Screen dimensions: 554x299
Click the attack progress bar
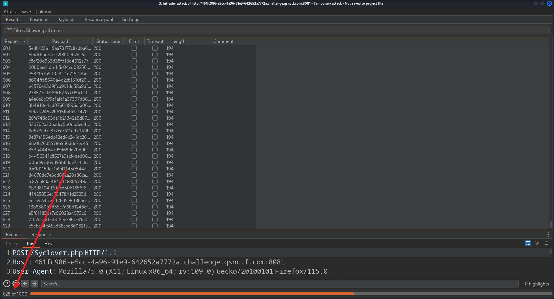coord(291,294)
